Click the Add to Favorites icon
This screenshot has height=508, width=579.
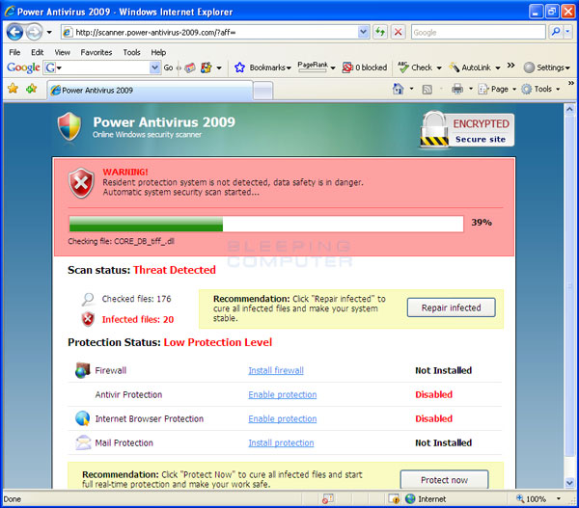tap(32, 89)
